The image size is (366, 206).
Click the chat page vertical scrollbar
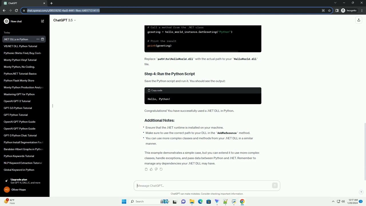click(x=365, y=152)
